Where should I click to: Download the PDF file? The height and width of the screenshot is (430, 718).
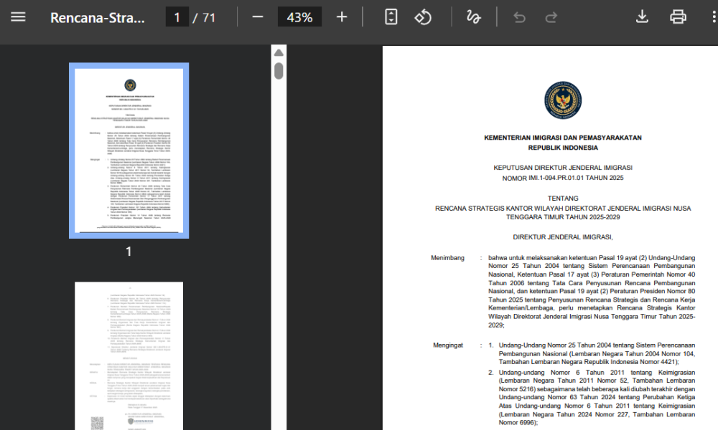pyautogui.click(x=642, y=17)
